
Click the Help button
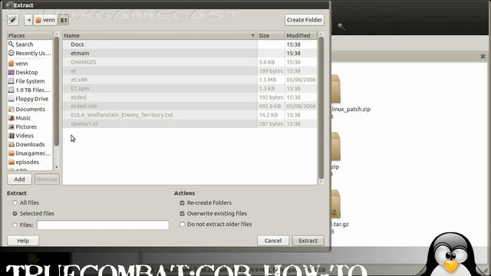[23, 241]
